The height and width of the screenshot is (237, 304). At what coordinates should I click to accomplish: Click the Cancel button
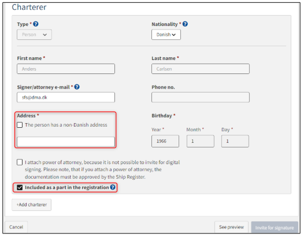(16, 227)
